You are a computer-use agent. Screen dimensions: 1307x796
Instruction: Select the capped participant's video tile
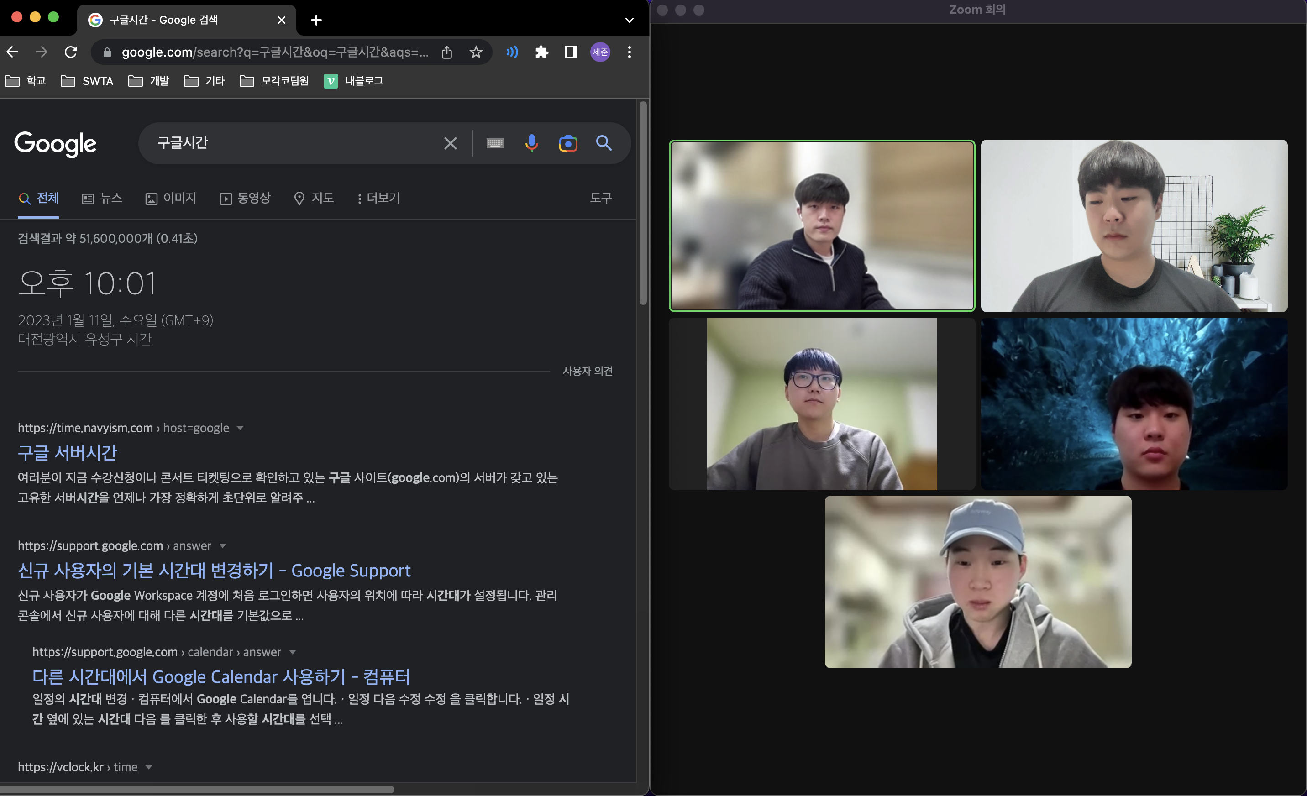977,582
